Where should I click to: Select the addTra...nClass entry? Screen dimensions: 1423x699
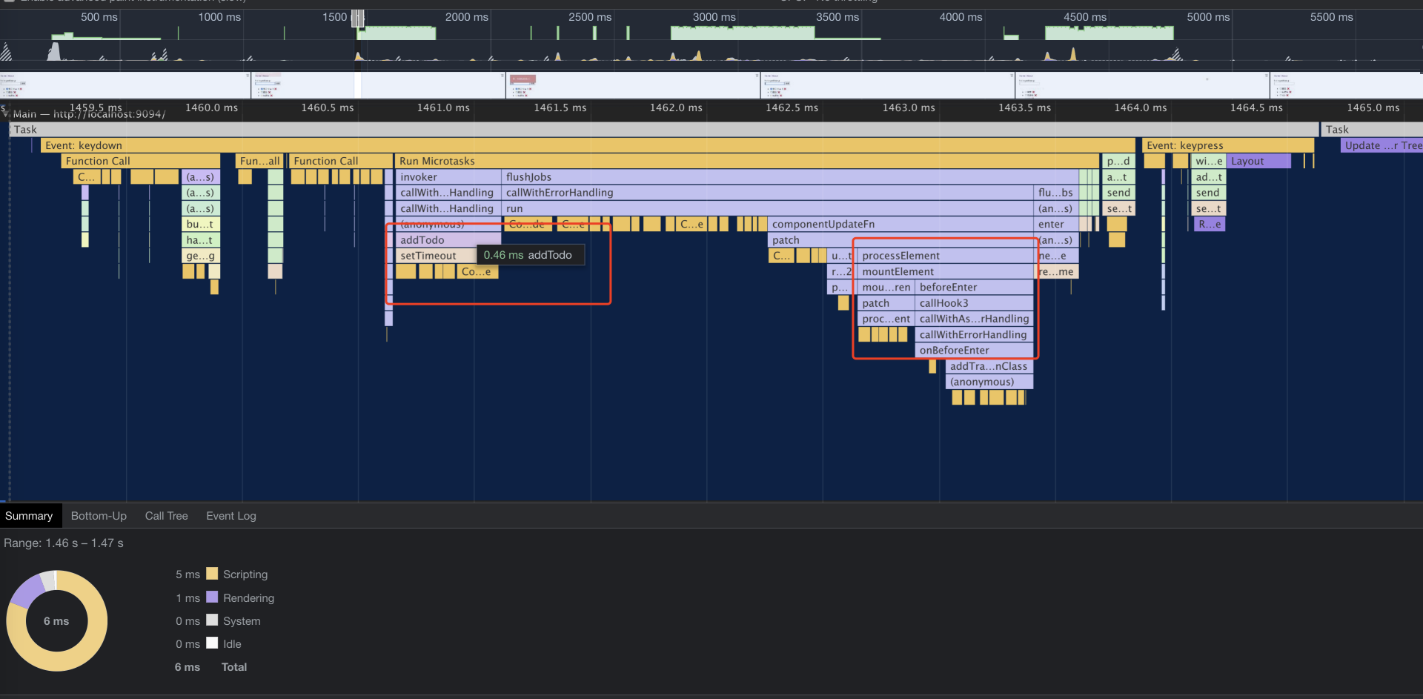tap(989, 366)
